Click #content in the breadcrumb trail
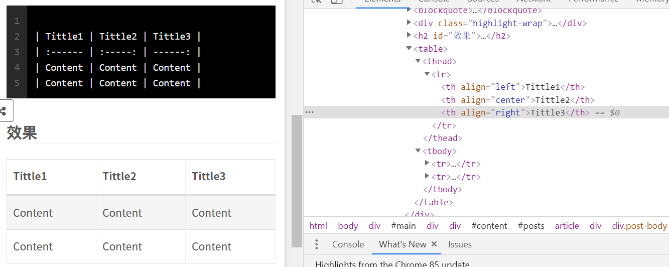669x267 pixels. (x=489, y=226)
